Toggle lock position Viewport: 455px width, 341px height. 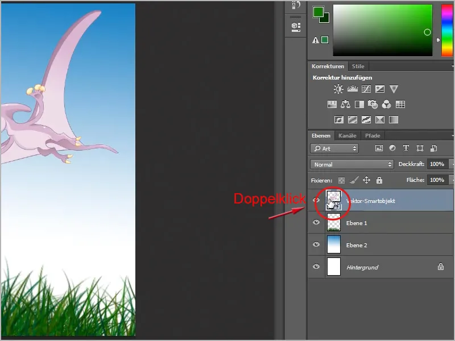click(x=366, y=180)
